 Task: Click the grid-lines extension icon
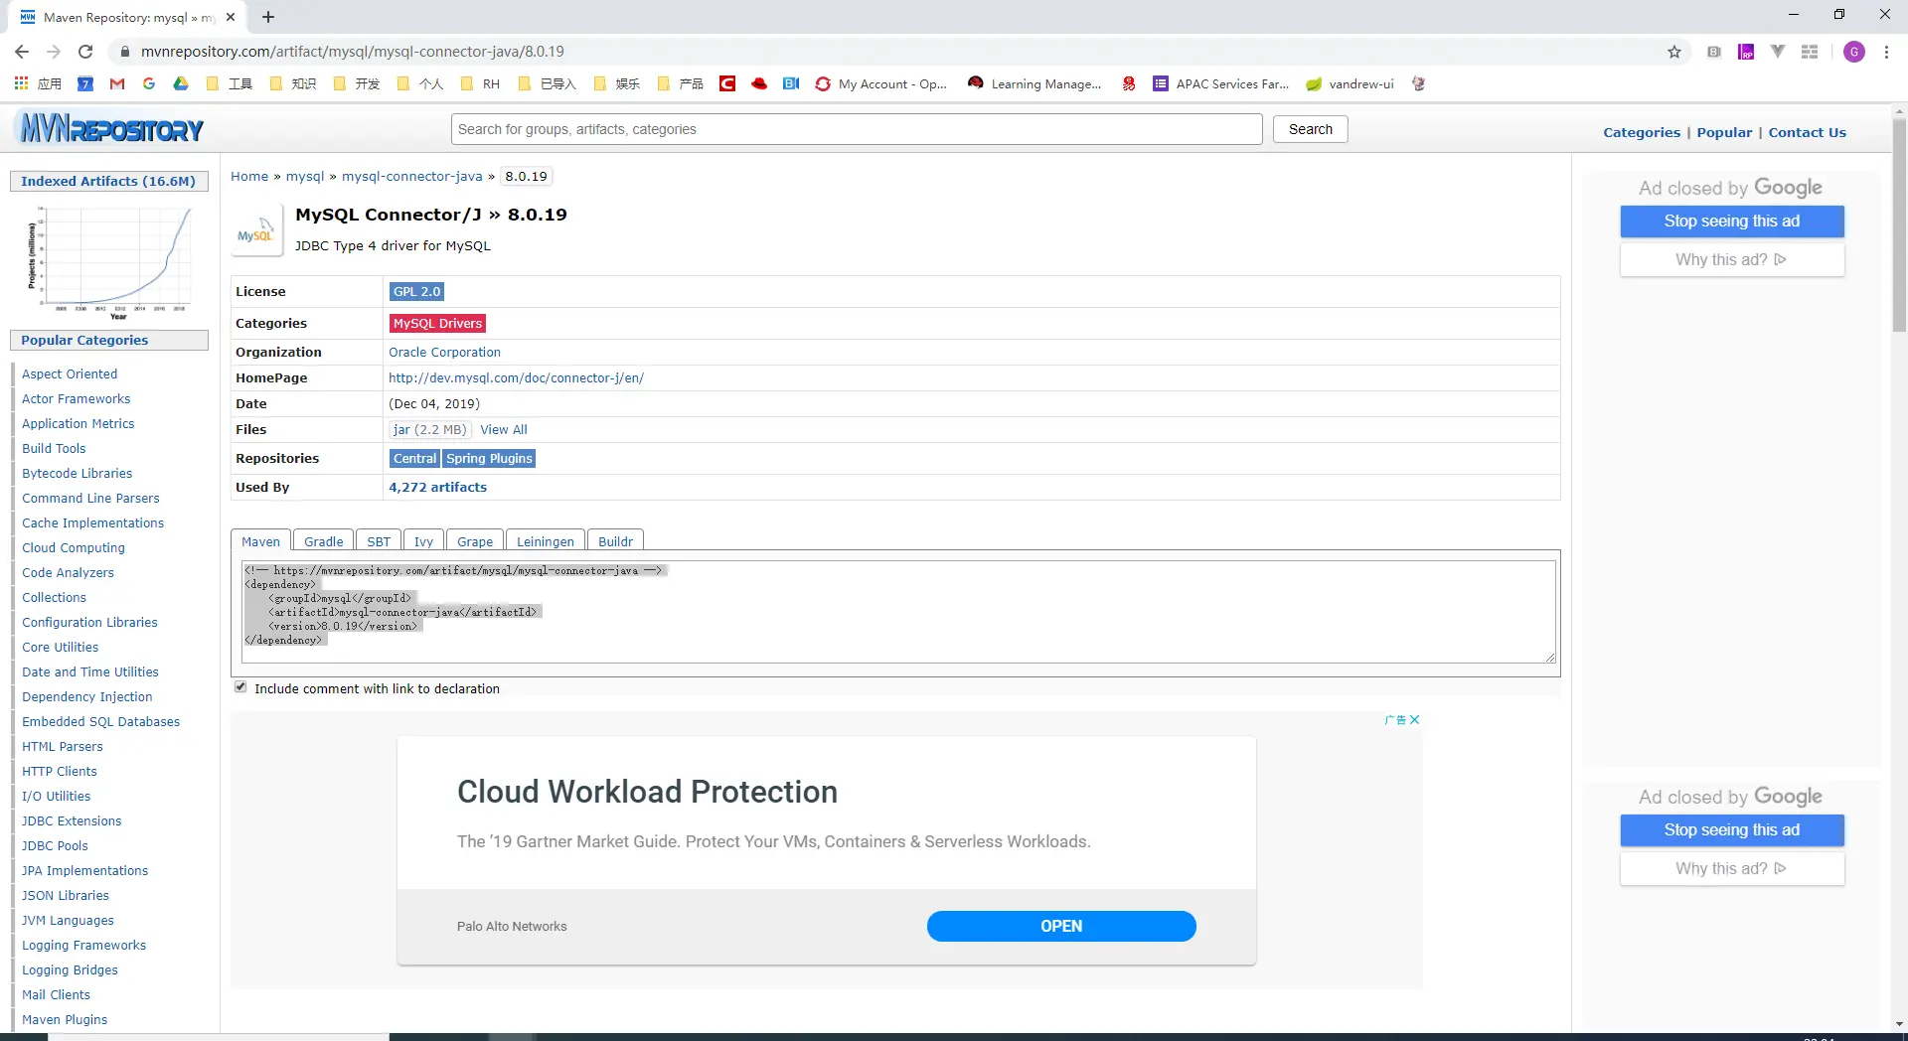[x=1810, y=52]
